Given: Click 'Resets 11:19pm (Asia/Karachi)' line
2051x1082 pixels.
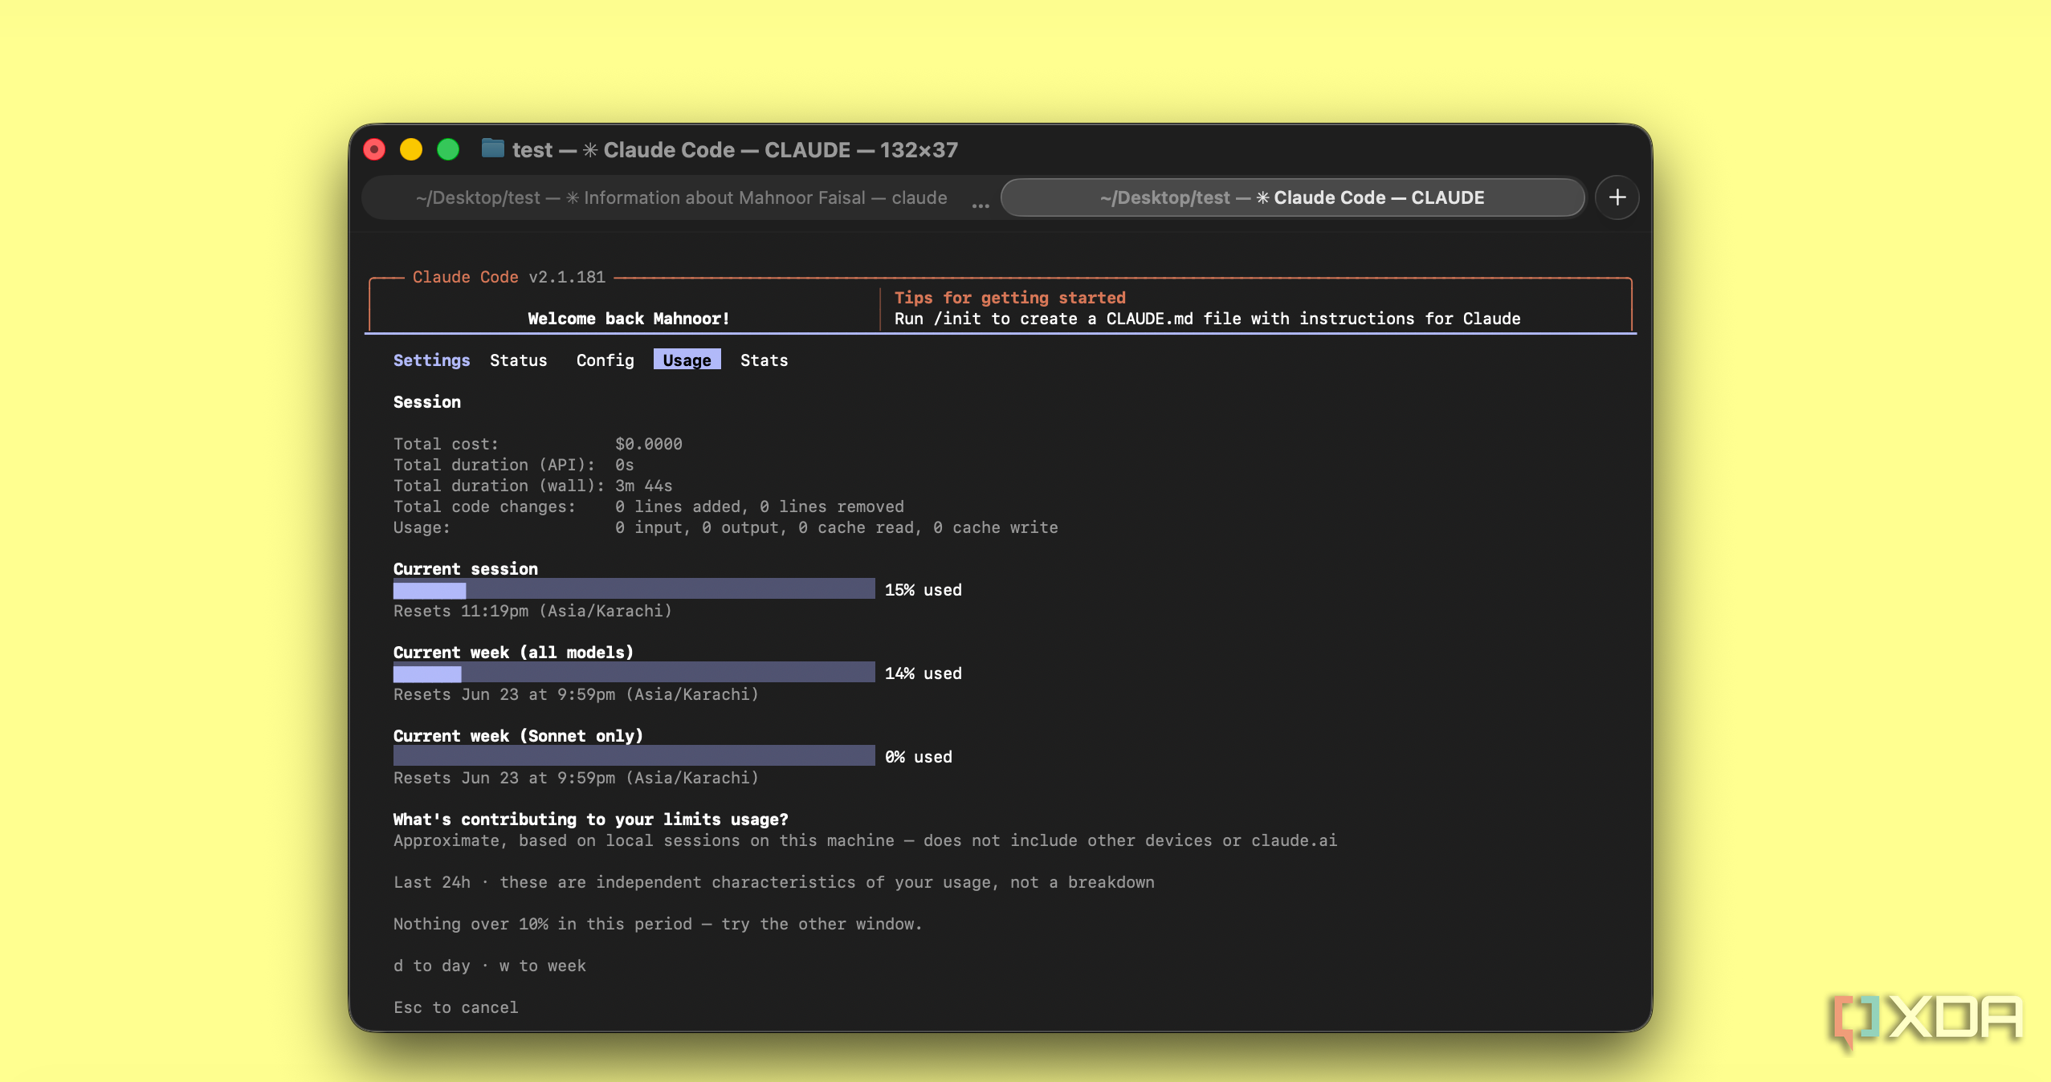Looking at the screenshot, I should [532, 611].
